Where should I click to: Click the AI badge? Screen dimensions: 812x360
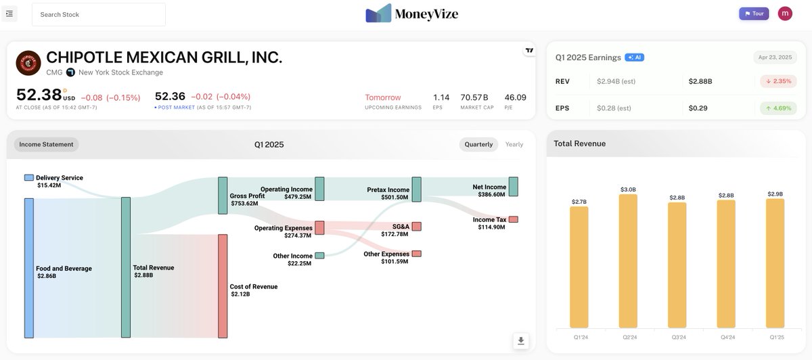pyautogui.click(x=635, y=58)
